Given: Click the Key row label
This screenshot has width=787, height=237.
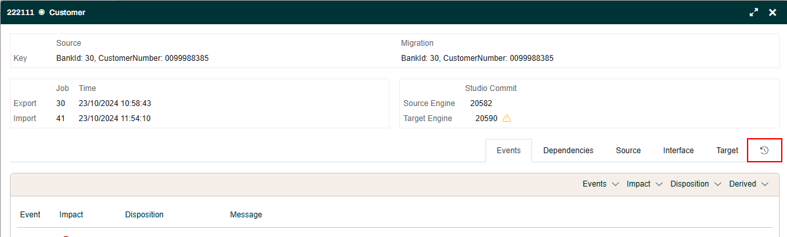Looking at the screenshot, I should (x=20, y=58).
